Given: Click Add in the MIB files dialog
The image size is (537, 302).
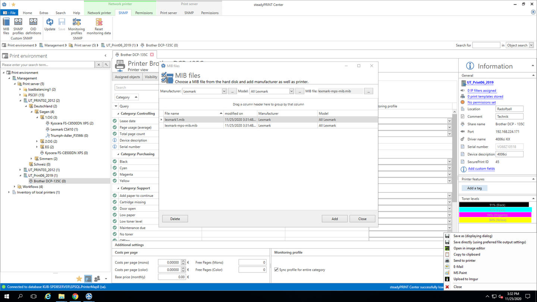Looking at the screenshot, I should pos(335,219).
